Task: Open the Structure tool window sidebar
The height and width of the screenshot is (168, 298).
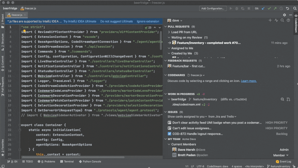Action: (x=3, y=42)
